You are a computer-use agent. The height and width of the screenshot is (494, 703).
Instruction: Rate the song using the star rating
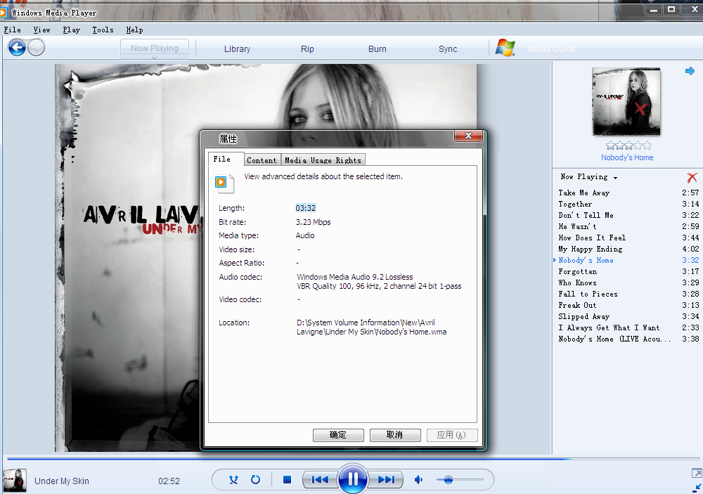tap(628, 145)
